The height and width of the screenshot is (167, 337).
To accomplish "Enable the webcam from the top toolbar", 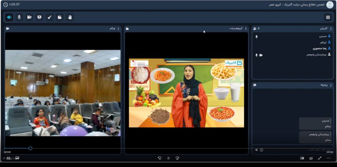I will (x=29, y=17).
